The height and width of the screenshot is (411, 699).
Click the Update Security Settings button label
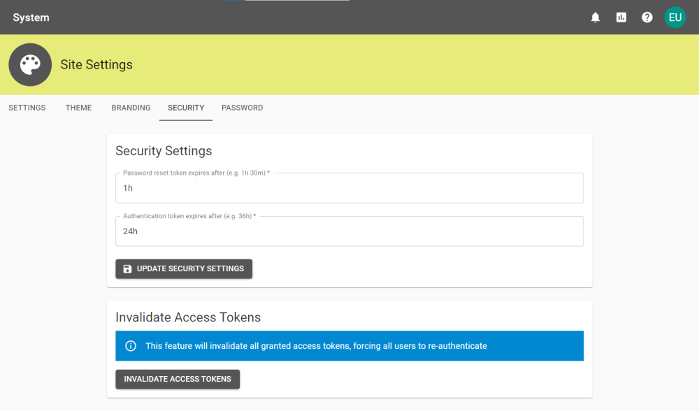[x=190, y=269]
